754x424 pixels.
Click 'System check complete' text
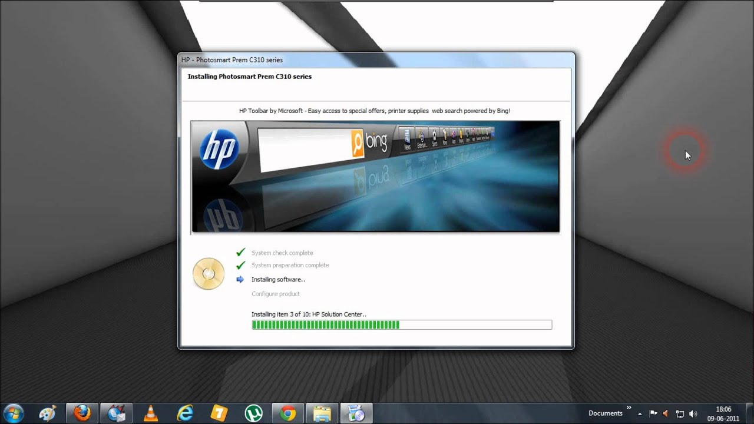click(x=282, y=253)
